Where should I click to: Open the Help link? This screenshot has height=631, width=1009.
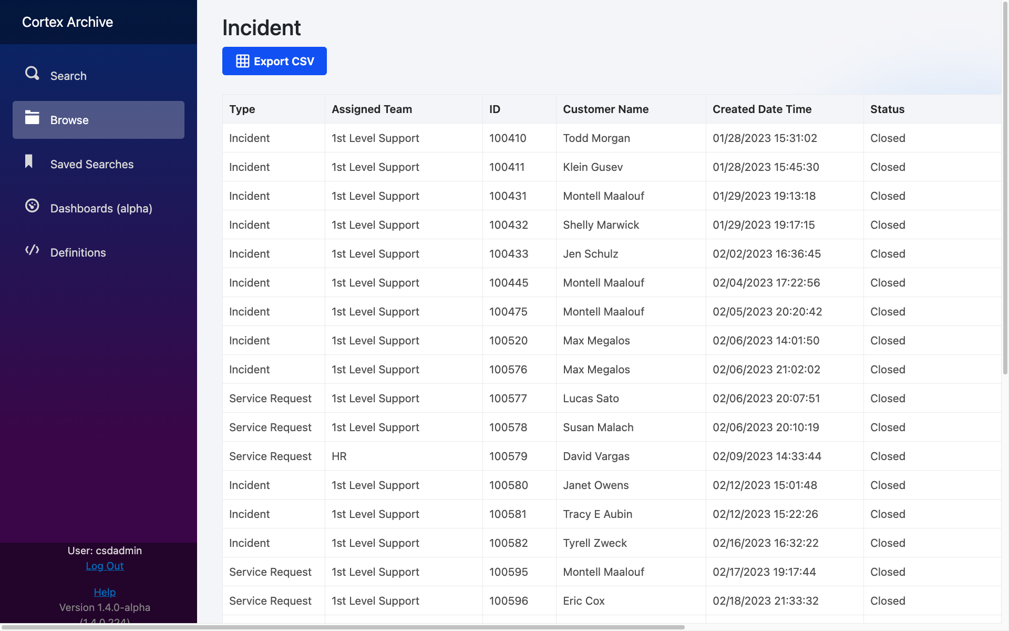[x=105, y=592]
